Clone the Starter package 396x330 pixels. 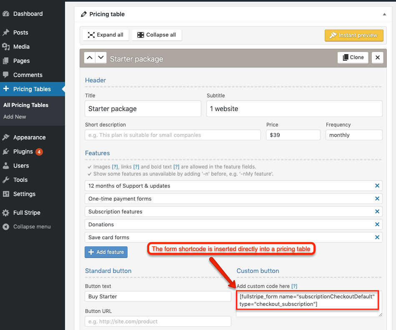(x=353, y=57)
